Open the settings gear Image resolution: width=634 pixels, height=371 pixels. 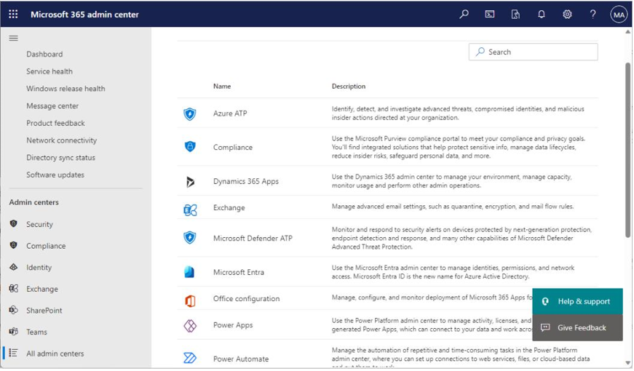click(x=567, y=14)
